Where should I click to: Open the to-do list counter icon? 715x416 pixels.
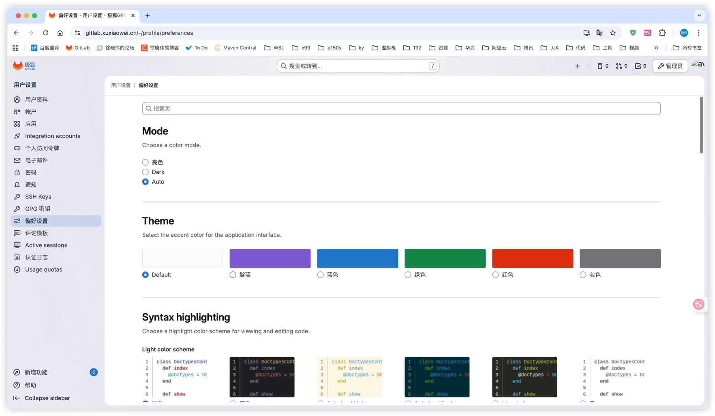coord(640,66)
